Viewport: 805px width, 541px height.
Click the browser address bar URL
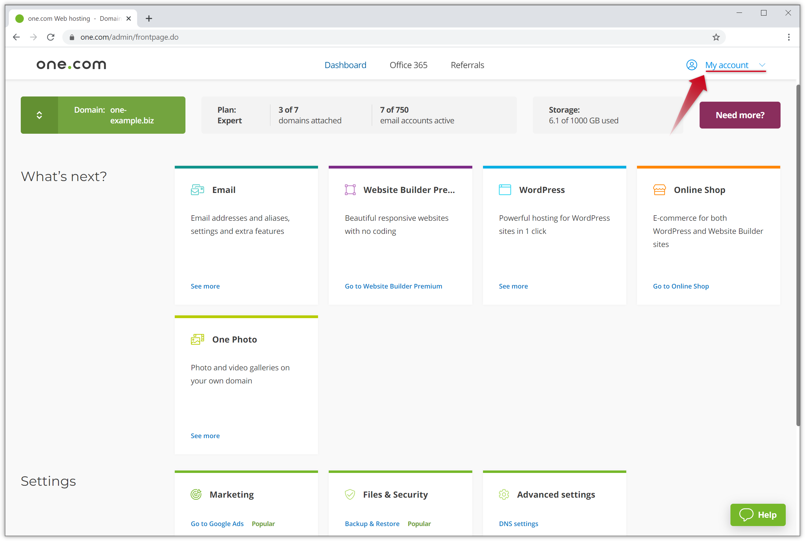130,37
